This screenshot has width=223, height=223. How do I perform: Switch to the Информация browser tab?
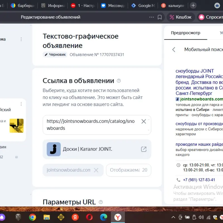coord(53,6)
